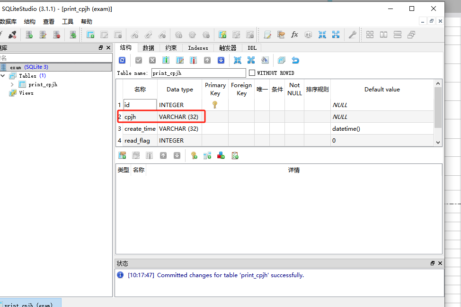This screenshot has width=461, height=307.
Task: Select the print_cpjh table in tree
Action: coord(43,84)
